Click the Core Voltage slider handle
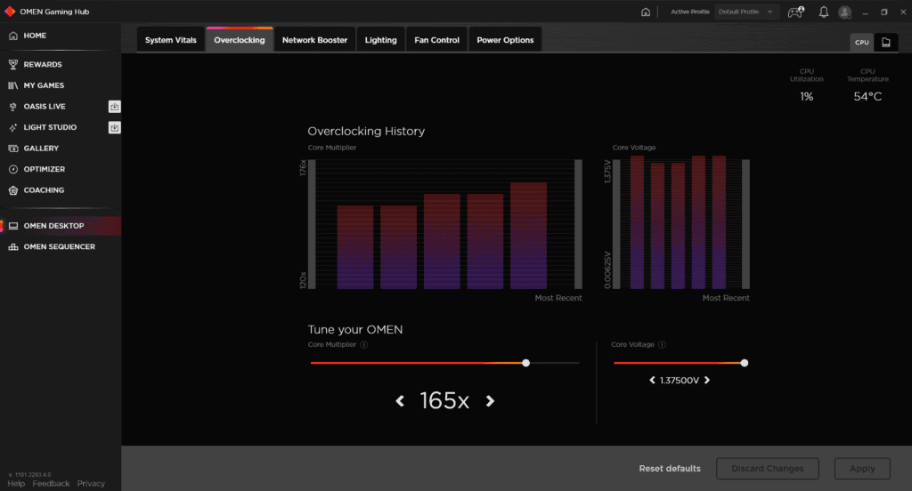This screenshot has height=491, width=912. [x=744, y=363]
